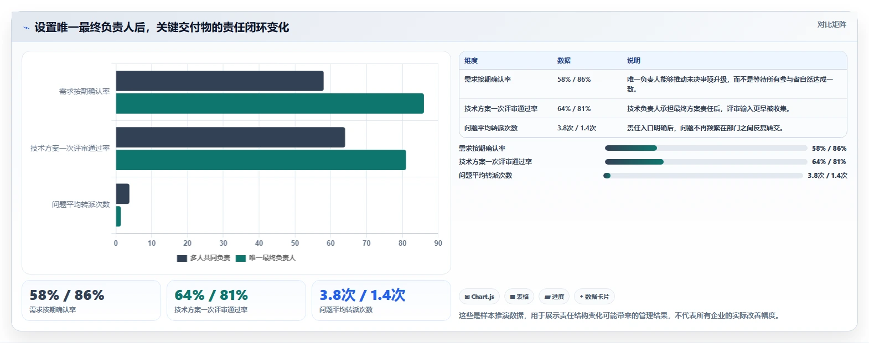Click the 58% / 86% stat card
The image size is (869, 343).
tap(91, 300)
